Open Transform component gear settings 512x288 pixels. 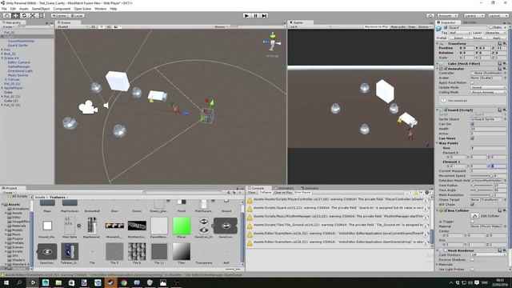(x=505, y=43)
